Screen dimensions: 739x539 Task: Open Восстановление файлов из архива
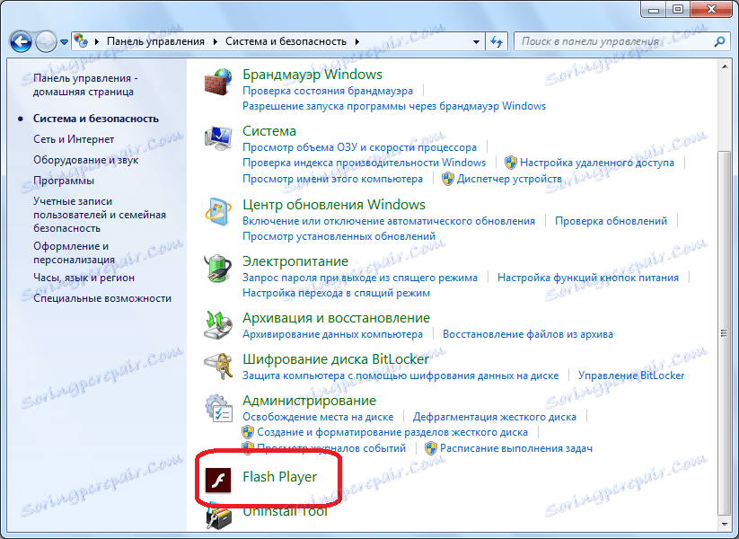[x=528, y=334]
